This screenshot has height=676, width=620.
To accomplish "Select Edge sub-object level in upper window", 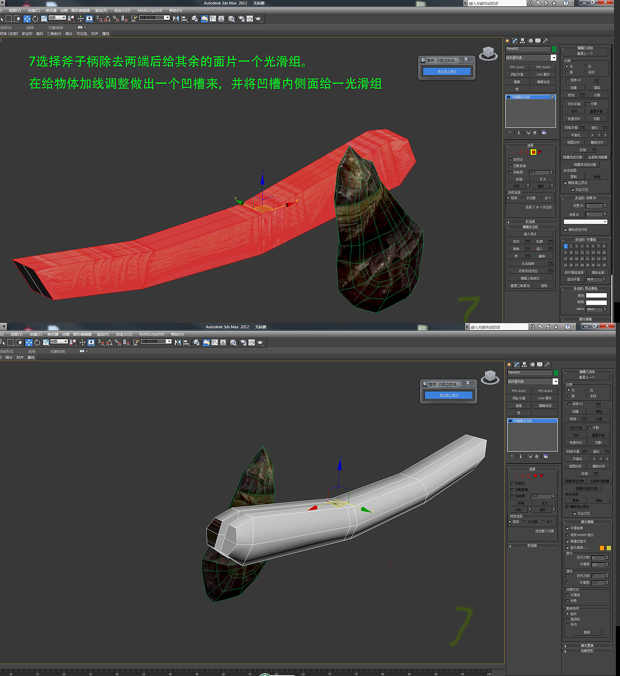I will click(521, 152).
